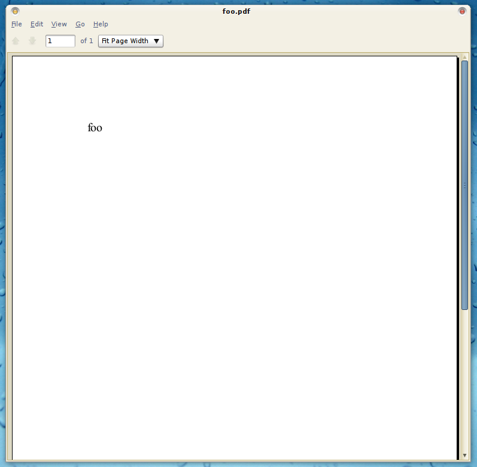Click the window menu button at title bar left
This screenshot has height=467, width=477.
[15, 11]
